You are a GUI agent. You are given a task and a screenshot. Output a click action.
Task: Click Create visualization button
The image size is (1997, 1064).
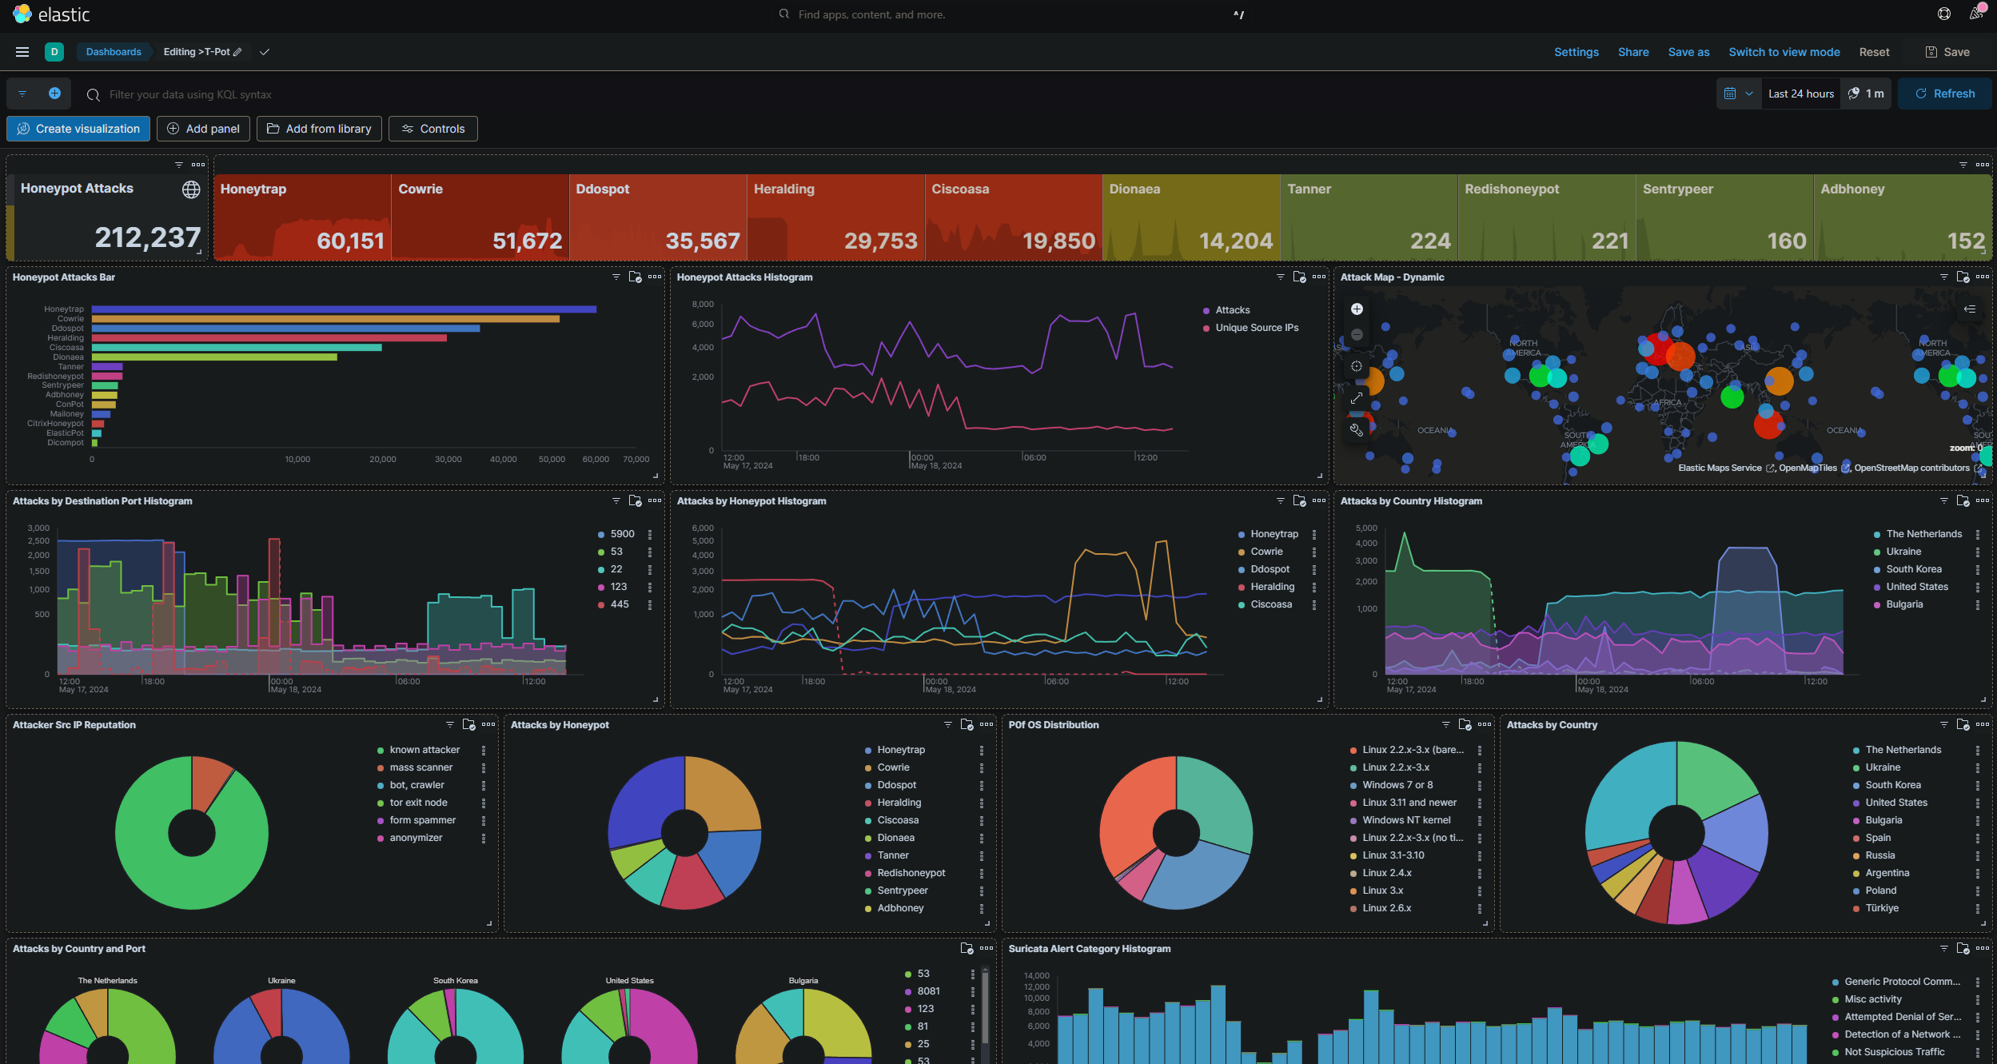(x=78, y=129)
